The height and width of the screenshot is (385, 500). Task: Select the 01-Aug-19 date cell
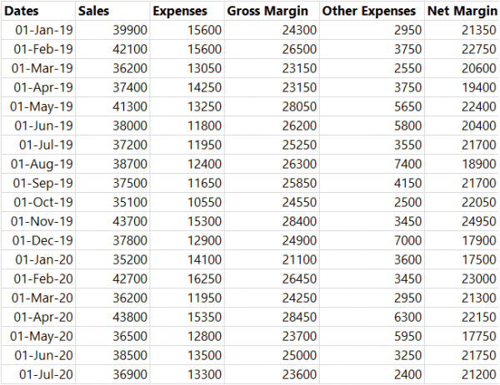38,164
